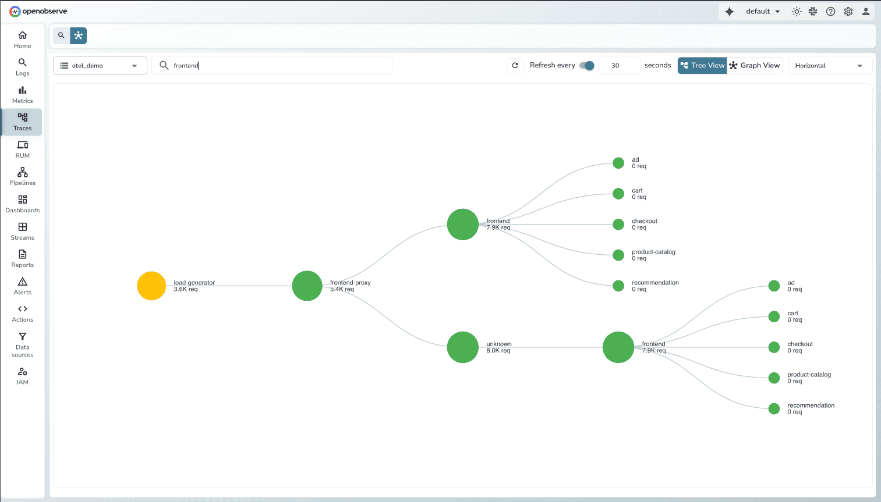Select the Dashboards icon
This screenshot has height=502, width=881.
[22, 204]
